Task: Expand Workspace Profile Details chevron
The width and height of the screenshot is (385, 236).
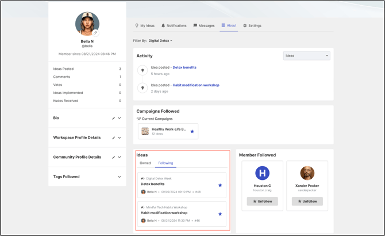Action: 120,137
